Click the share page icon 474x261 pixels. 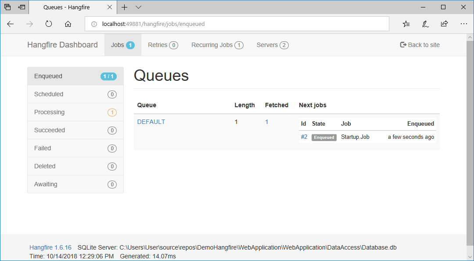click(444, 24)
